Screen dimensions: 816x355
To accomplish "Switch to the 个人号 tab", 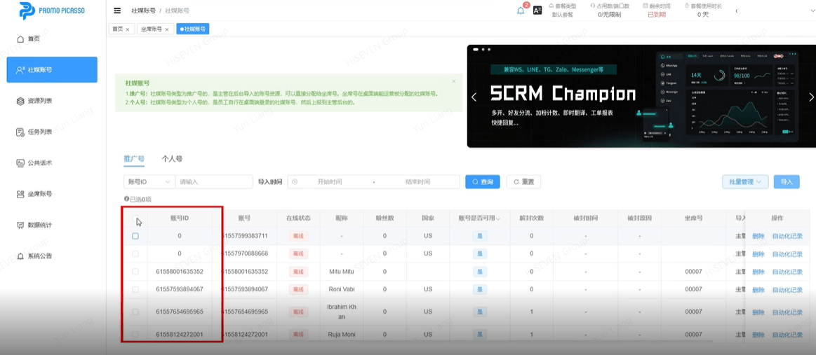I will point(172,159).
